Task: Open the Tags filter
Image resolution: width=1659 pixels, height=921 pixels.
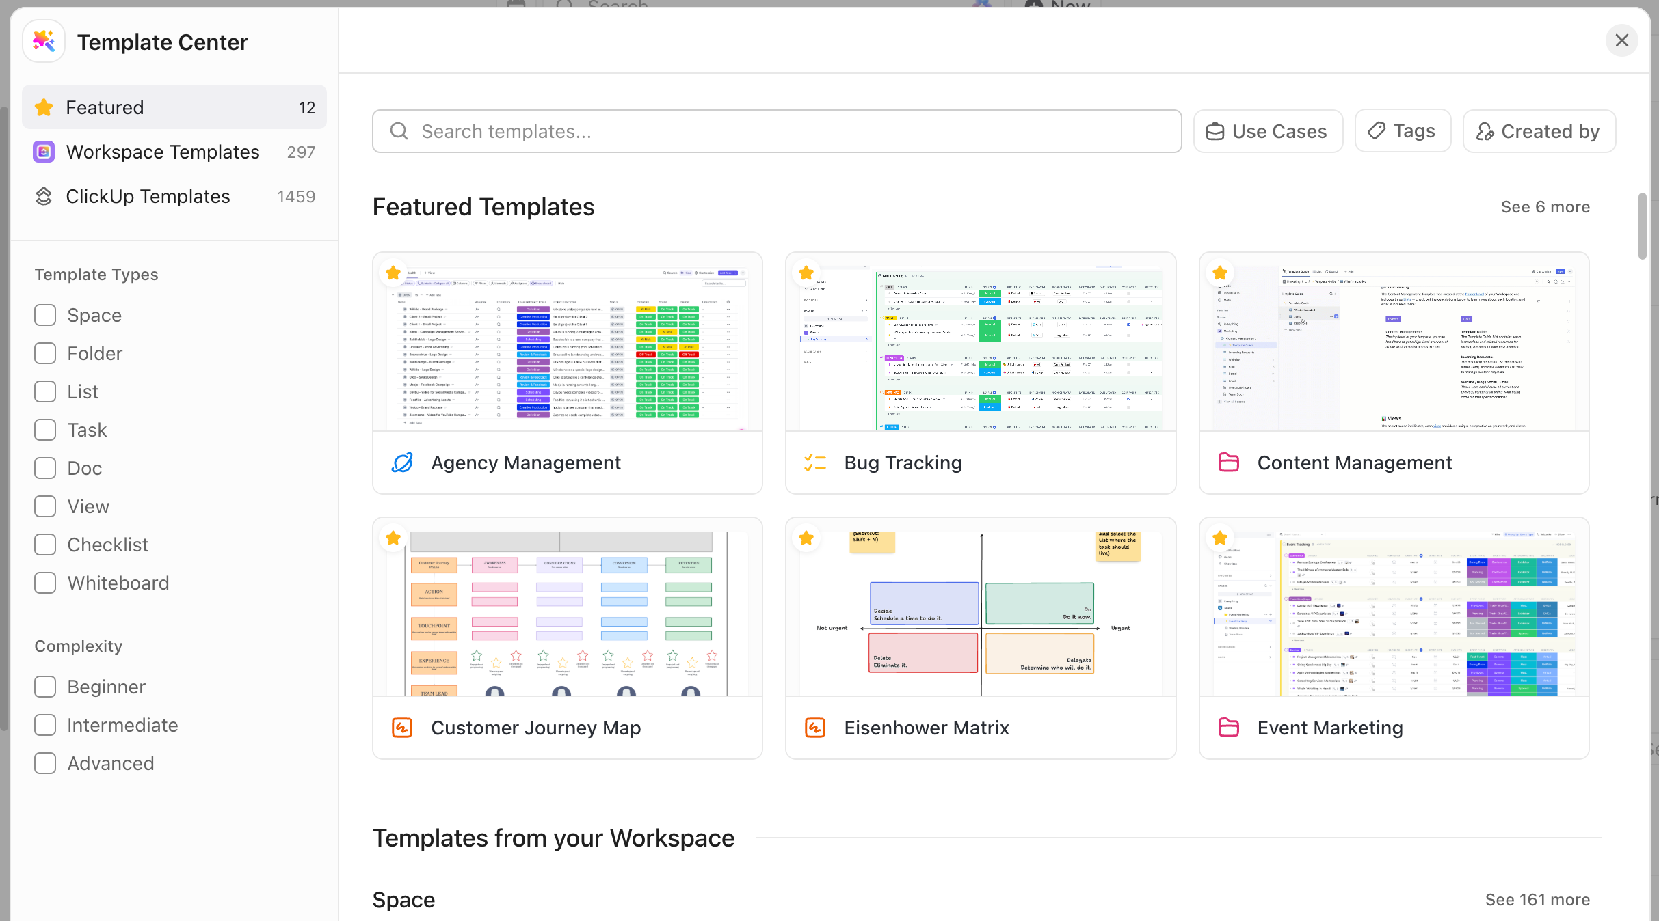Action: (1402, 130)
